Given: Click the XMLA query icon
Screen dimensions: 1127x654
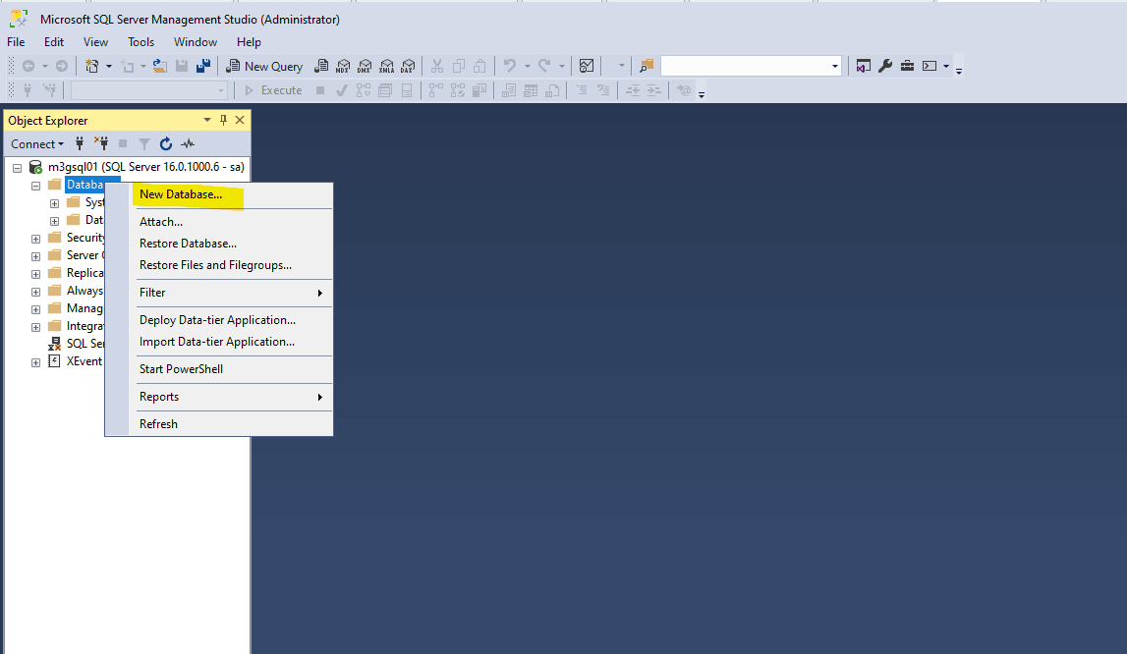Looking at the screenshot, I should click(x=387, y=66).
